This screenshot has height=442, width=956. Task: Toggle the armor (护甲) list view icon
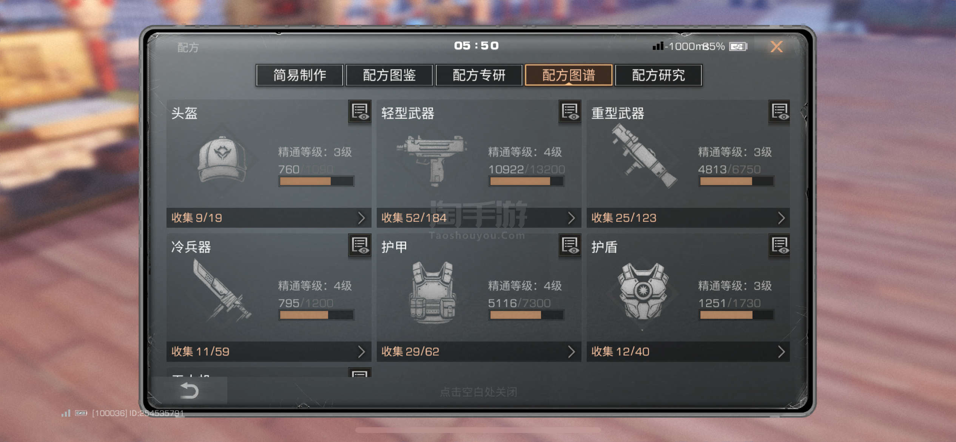pyautogui.click(x=570, y=246)
